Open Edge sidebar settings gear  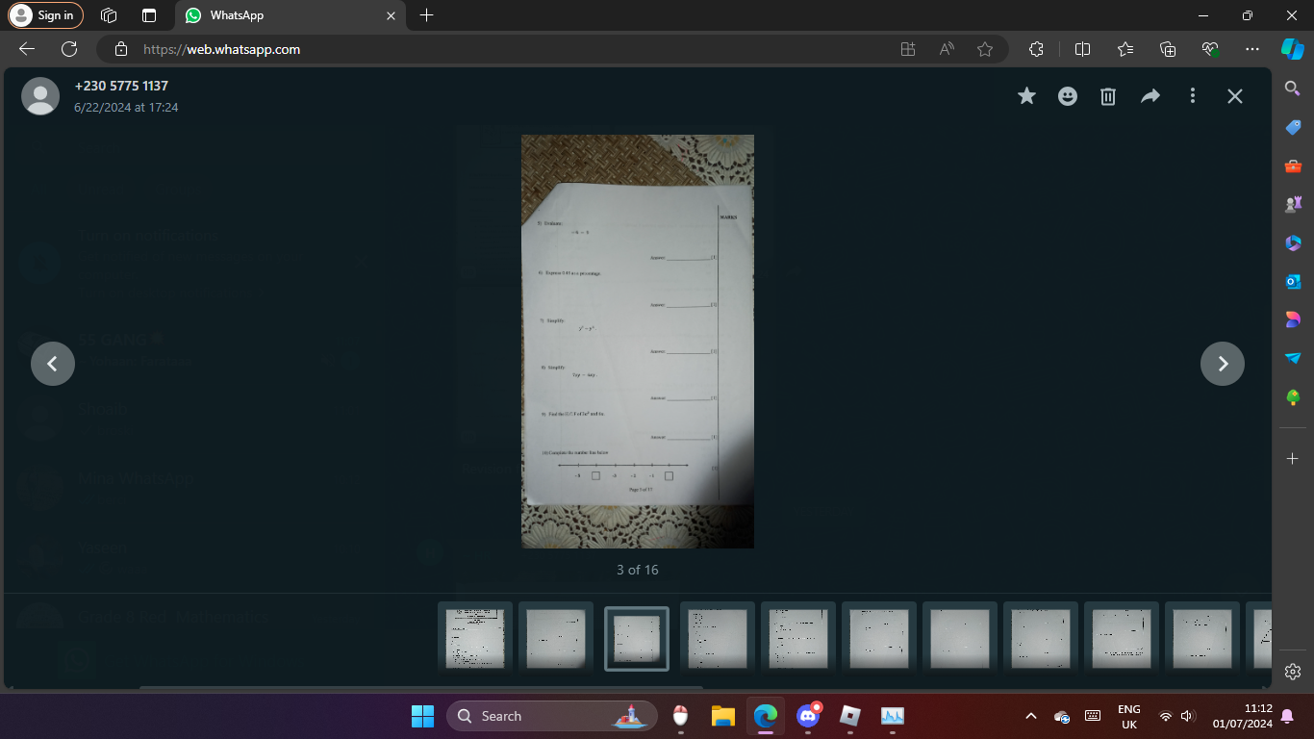tap(1293, 672)
